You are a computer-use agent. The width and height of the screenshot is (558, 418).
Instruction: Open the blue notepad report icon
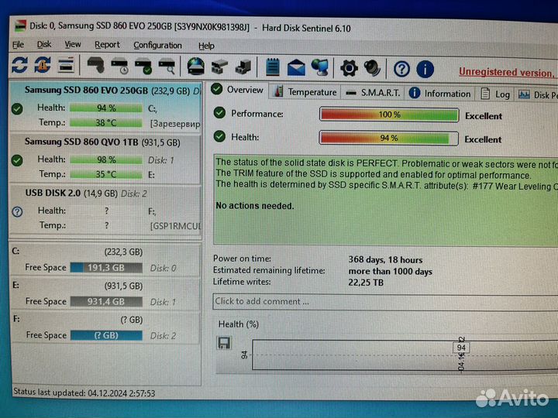[x=273, y=67]
